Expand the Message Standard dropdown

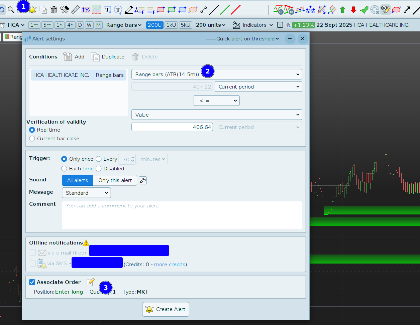pyautogui.click(x=86, y=193)
